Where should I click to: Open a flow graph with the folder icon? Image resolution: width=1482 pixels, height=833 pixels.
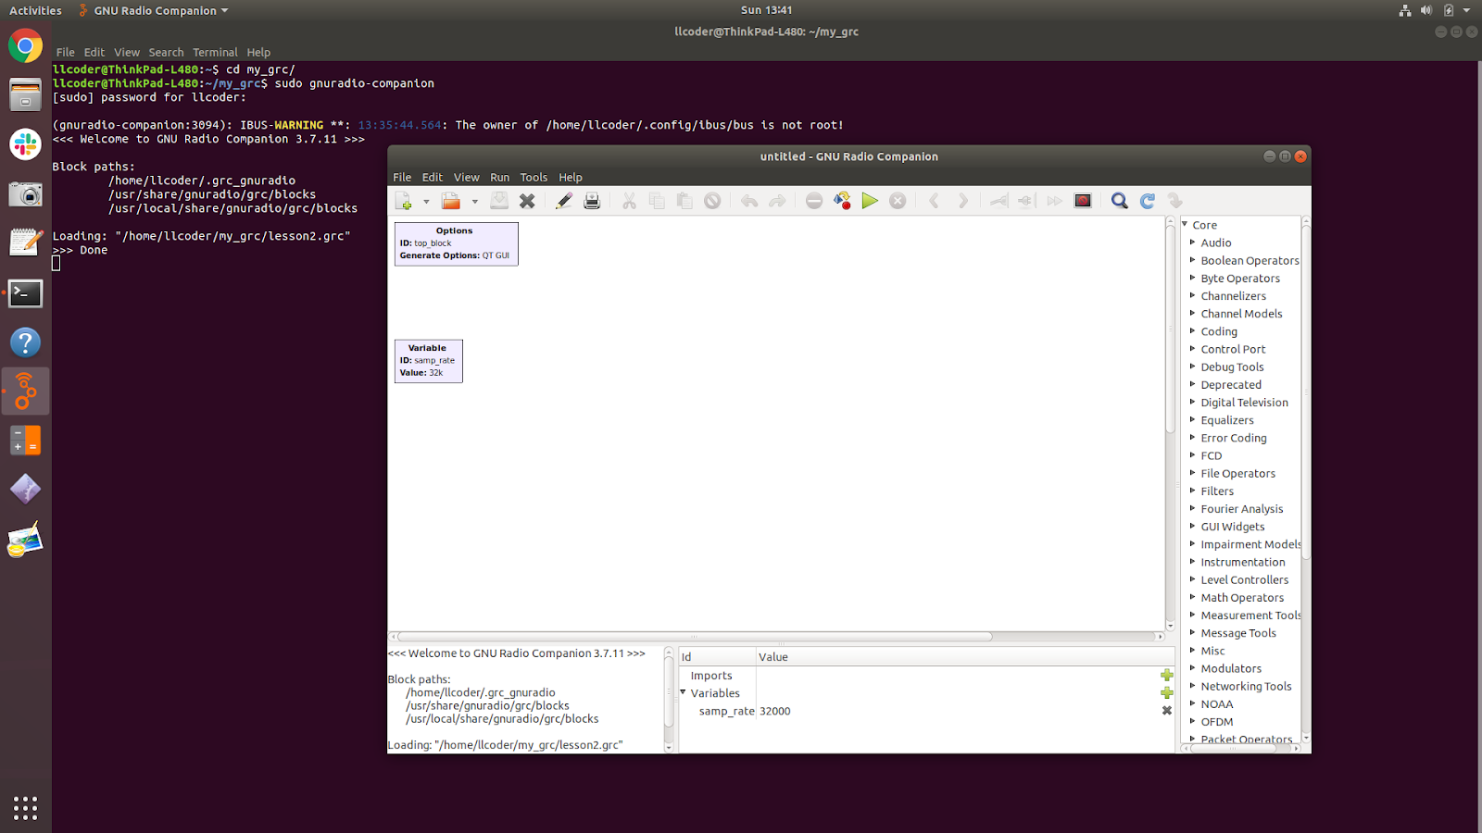451,201
